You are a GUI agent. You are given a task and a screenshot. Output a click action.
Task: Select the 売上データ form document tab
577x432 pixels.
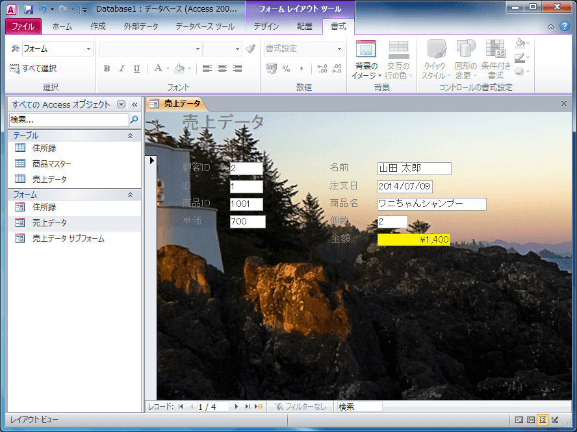pos(176,104)
